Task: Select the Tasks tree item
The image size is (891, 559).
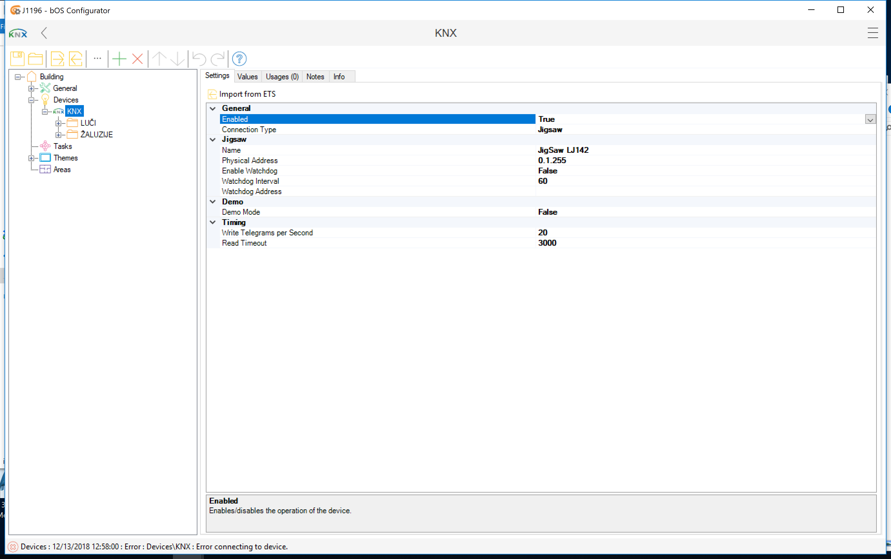Action: [63, 146]
